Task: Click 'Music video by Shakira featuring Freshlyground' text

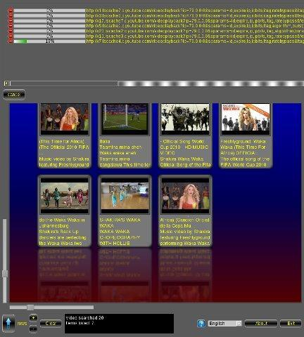Action: coord(64,162)
